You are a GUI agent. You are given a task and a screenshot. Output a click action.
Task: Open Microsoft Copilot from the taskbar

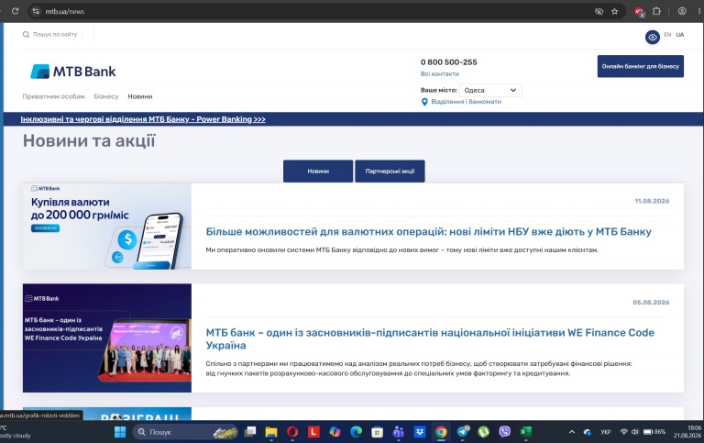pos(335,432)
